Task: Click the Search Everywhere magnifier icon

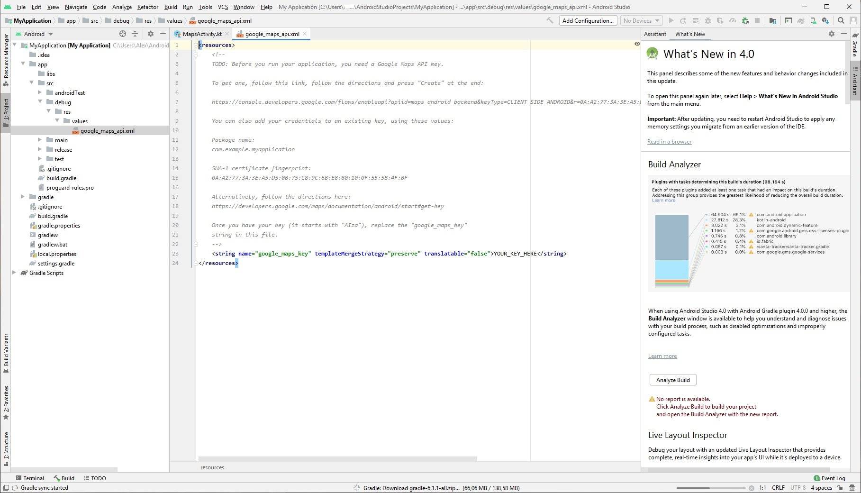Action: pyautogui.click(x=841, y=20)
